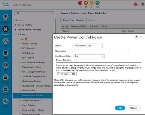Select the Chassis navigation icon
The width and height of the screenshot is (145, 115).
point(5,89)
